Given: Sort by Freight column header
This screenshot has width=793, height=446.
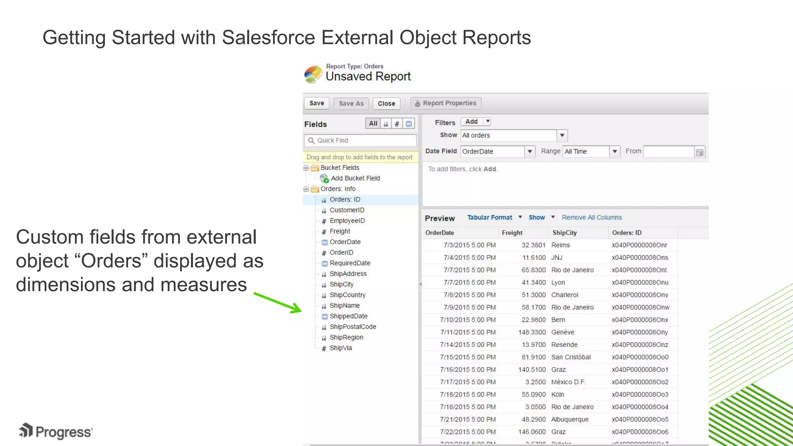Looking at the screenshot, I should [524, 233].
